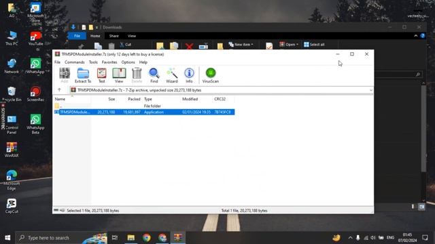This screenshot has width=435, height=244.
Task: Click the volume icon in system tray
Action: 373,238
